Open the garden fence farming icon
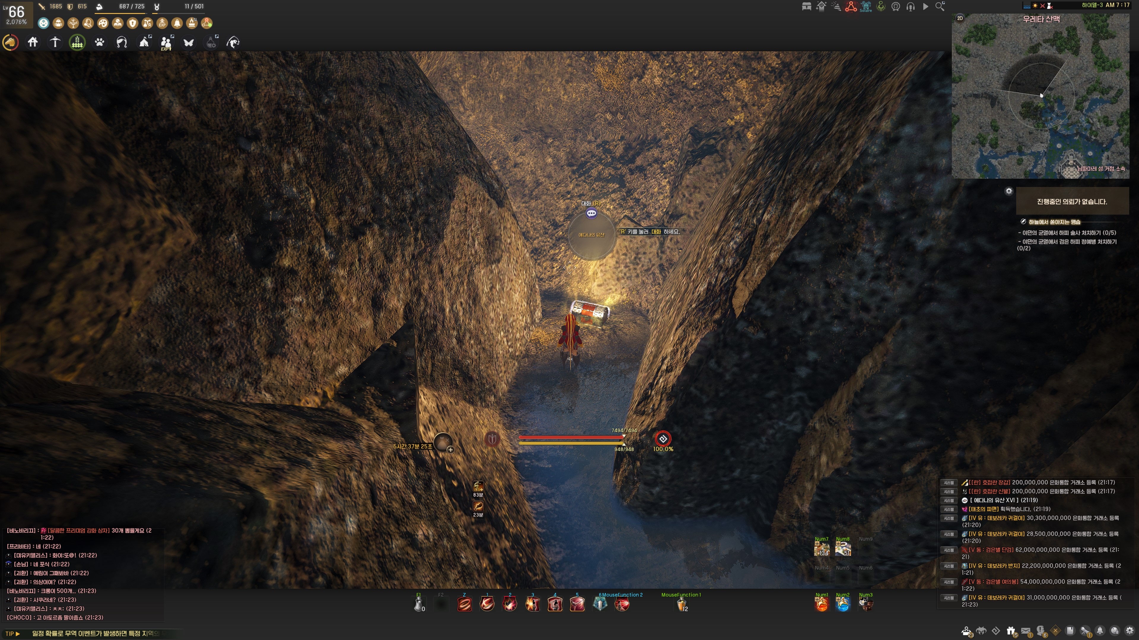This screenshot has width=1139, height=640. pos(77,42)
